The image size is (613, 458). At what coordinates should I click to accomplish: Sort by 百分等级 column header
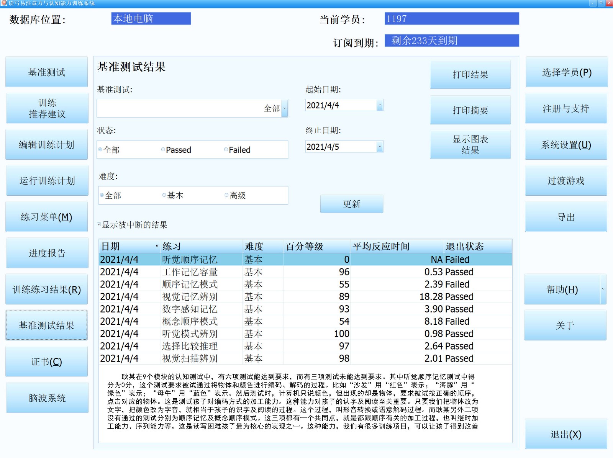click(x=317, y=246)
